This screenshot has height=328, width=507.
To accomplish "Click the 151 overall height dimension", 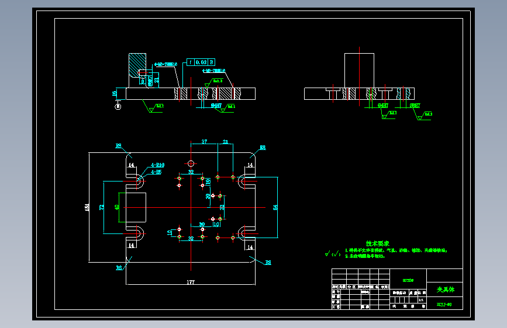I will (x=87, y=207).
